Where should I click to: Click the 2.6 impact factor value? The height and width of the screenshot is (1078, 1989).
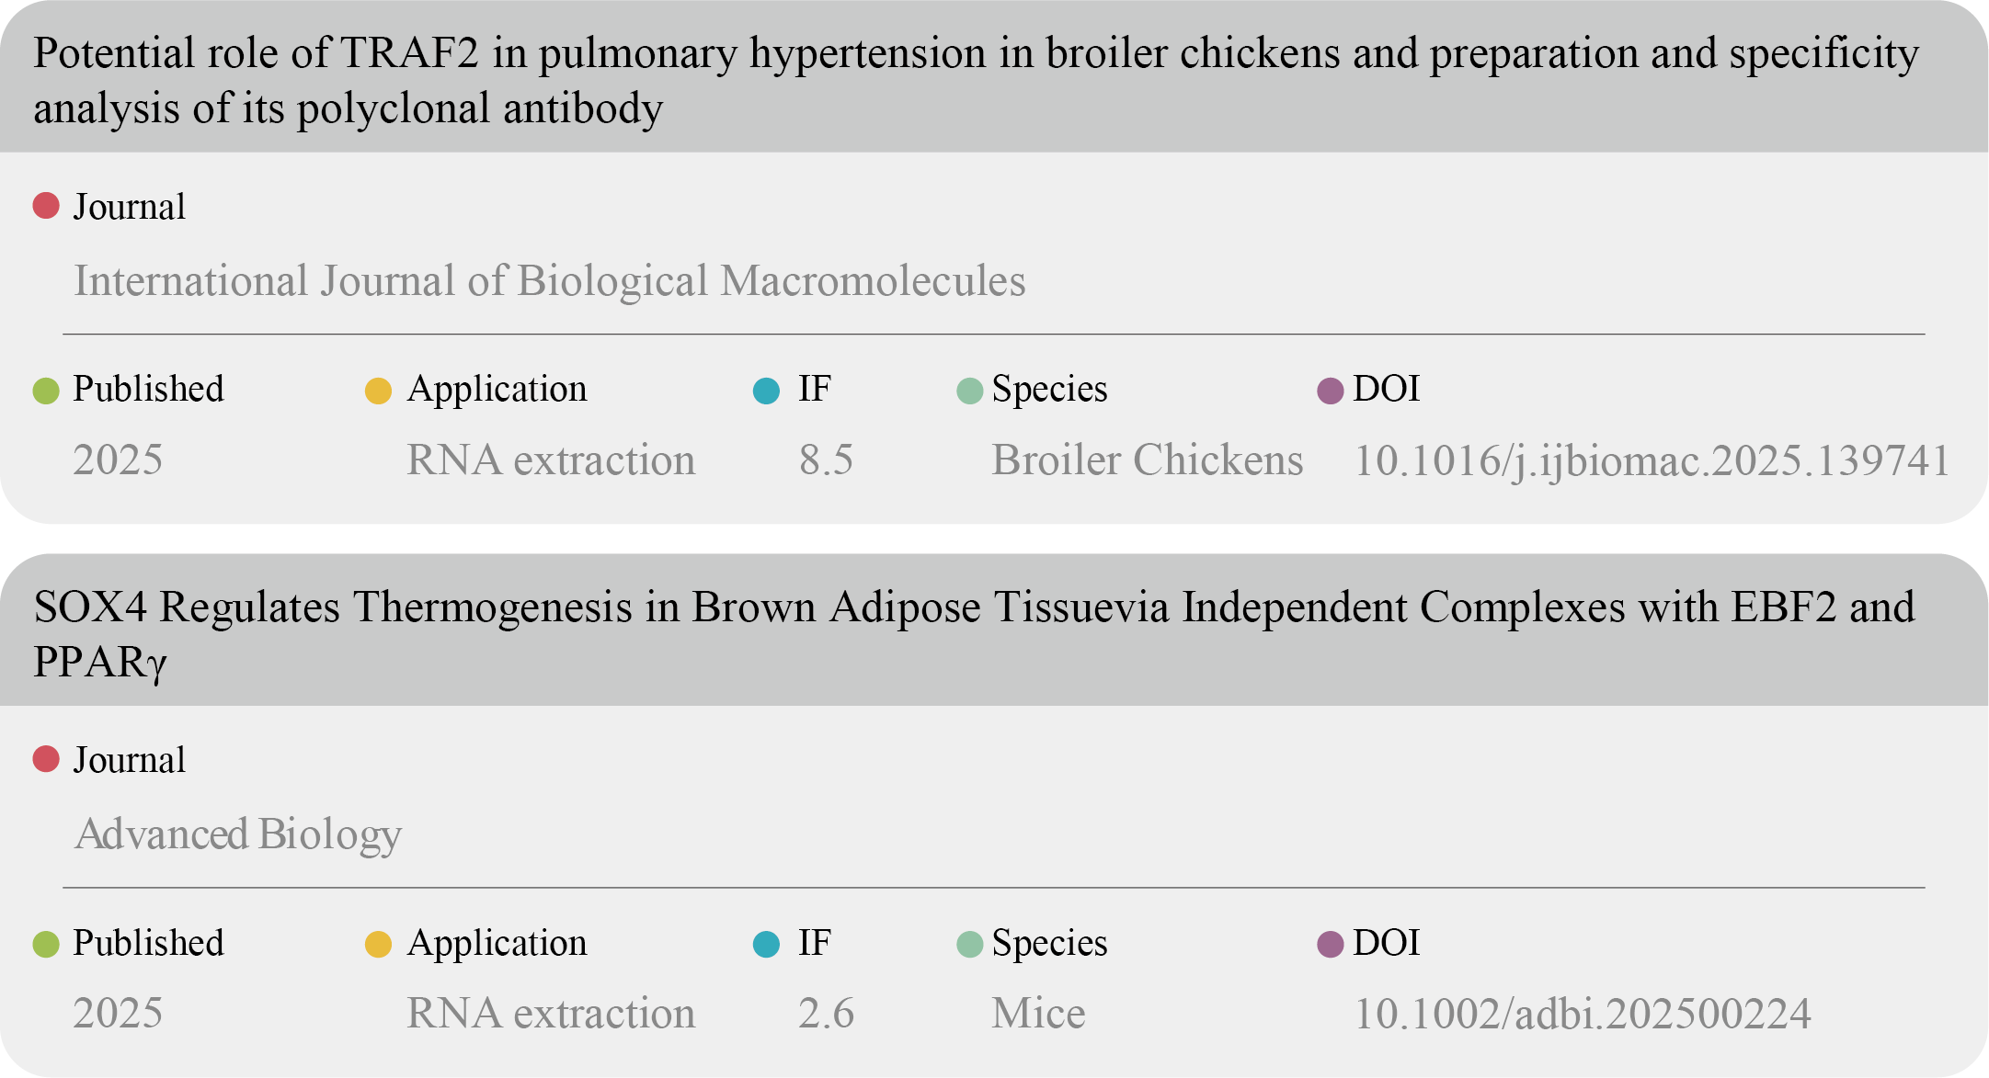pyautogui.click(x=826, y=1014)
